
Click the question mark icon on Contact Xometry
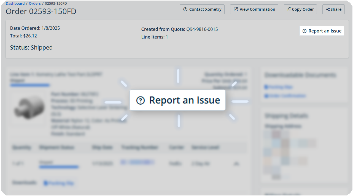[x=185, y=9]
